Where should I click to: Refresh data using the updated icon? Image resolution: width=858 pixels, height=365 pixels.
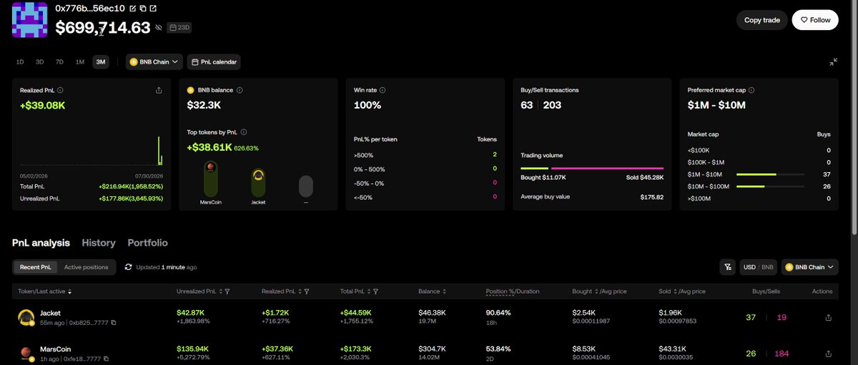tap(129, 267)
